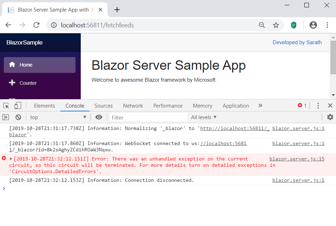Open the Counter navigation link
The image size is (336, 226).
[40, 83]
